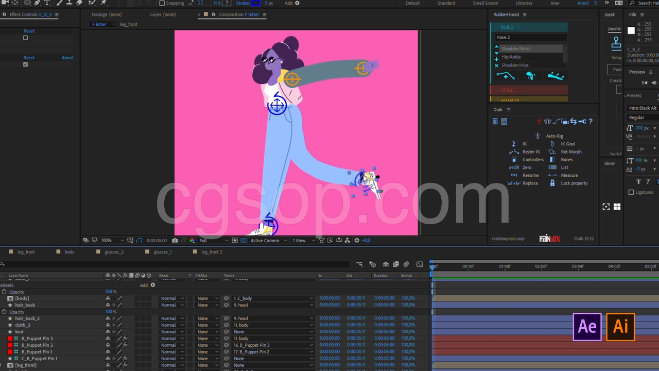Click the RubberHose rubber pin icon
The width and height of the screenshot is (659, 371).
click(x=556, y=76)
